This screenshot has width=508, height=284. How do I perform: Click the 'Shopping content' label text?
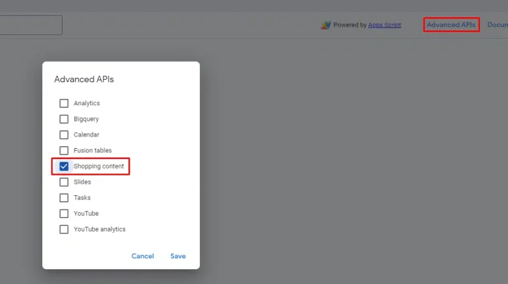(99, 167)
